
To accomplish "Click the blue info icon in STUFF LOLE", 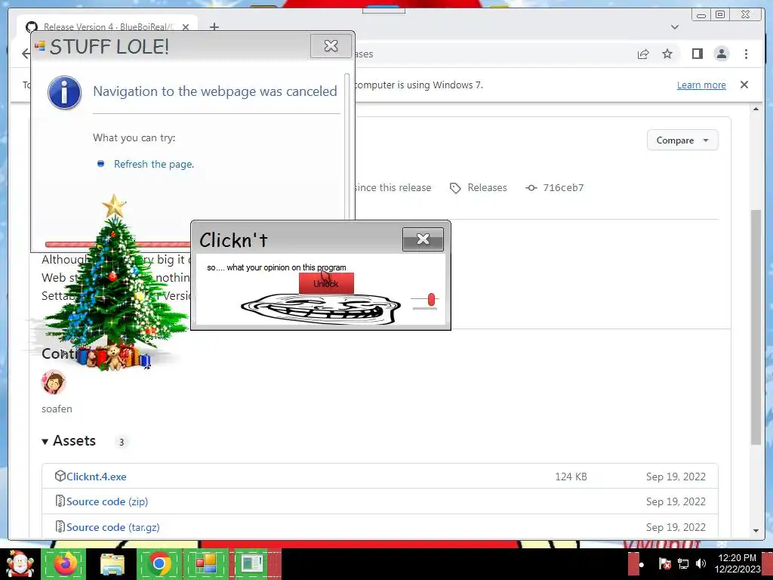I will 65,92.
